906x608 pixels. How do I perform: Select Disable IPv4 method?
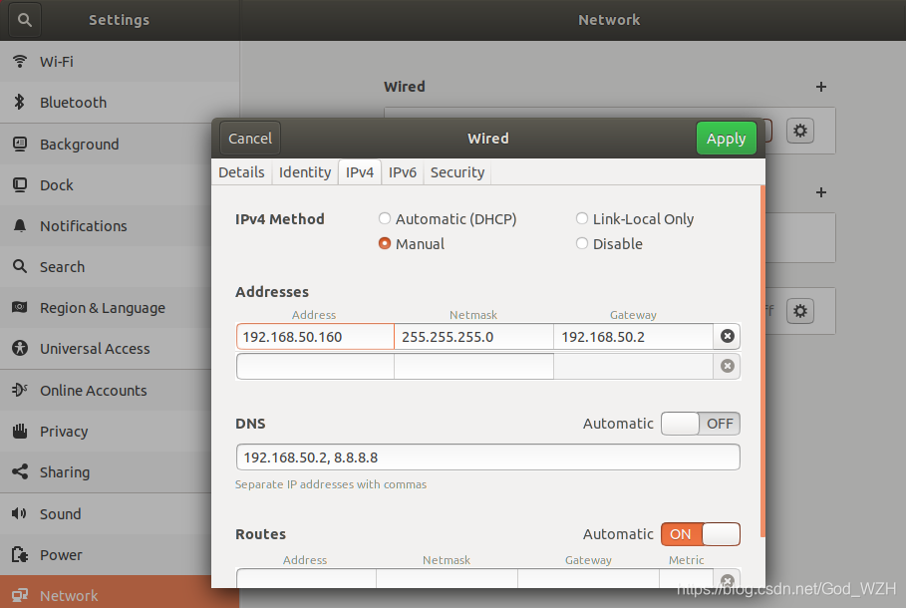[x=609, y=244]
